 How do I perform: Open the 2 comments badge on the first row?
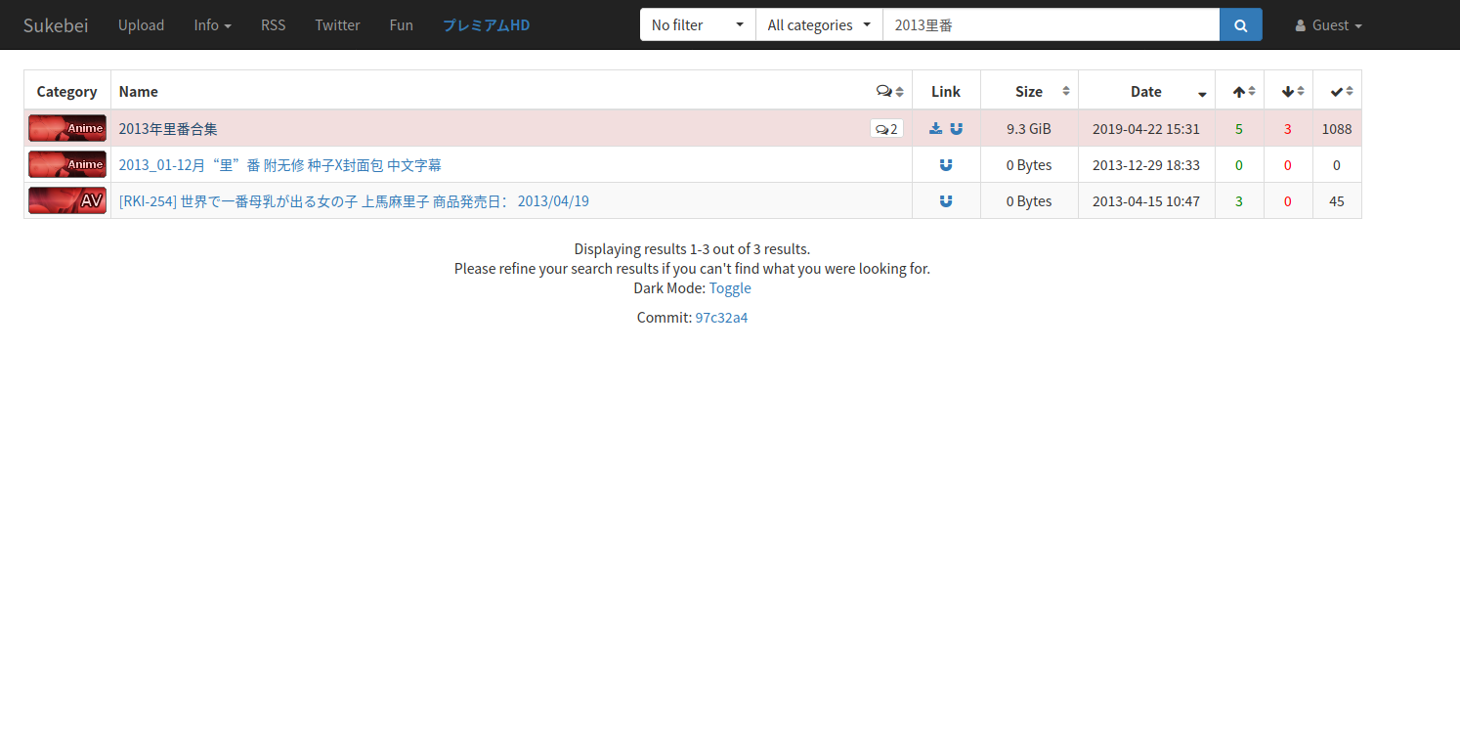pos(886,128)
